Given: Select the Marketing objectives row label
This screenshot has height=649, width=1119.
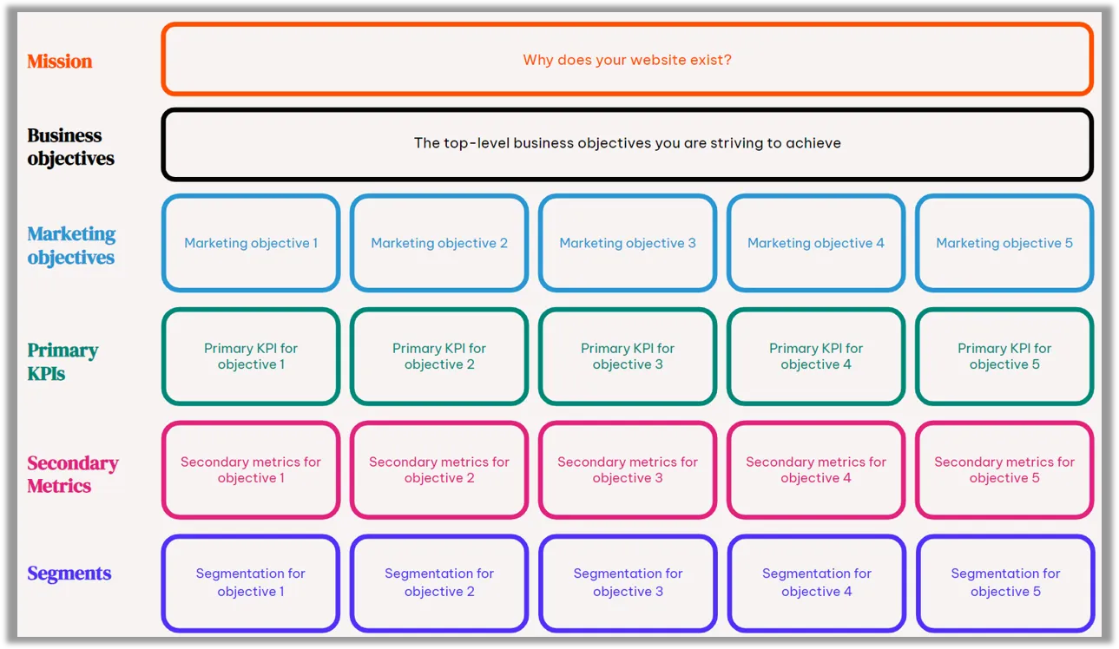Looking at the screenshot, I should click(71, 246).
